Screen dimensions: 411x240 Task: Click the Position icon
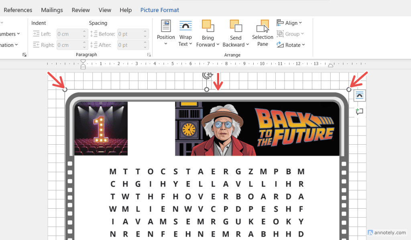pos(166,26)
